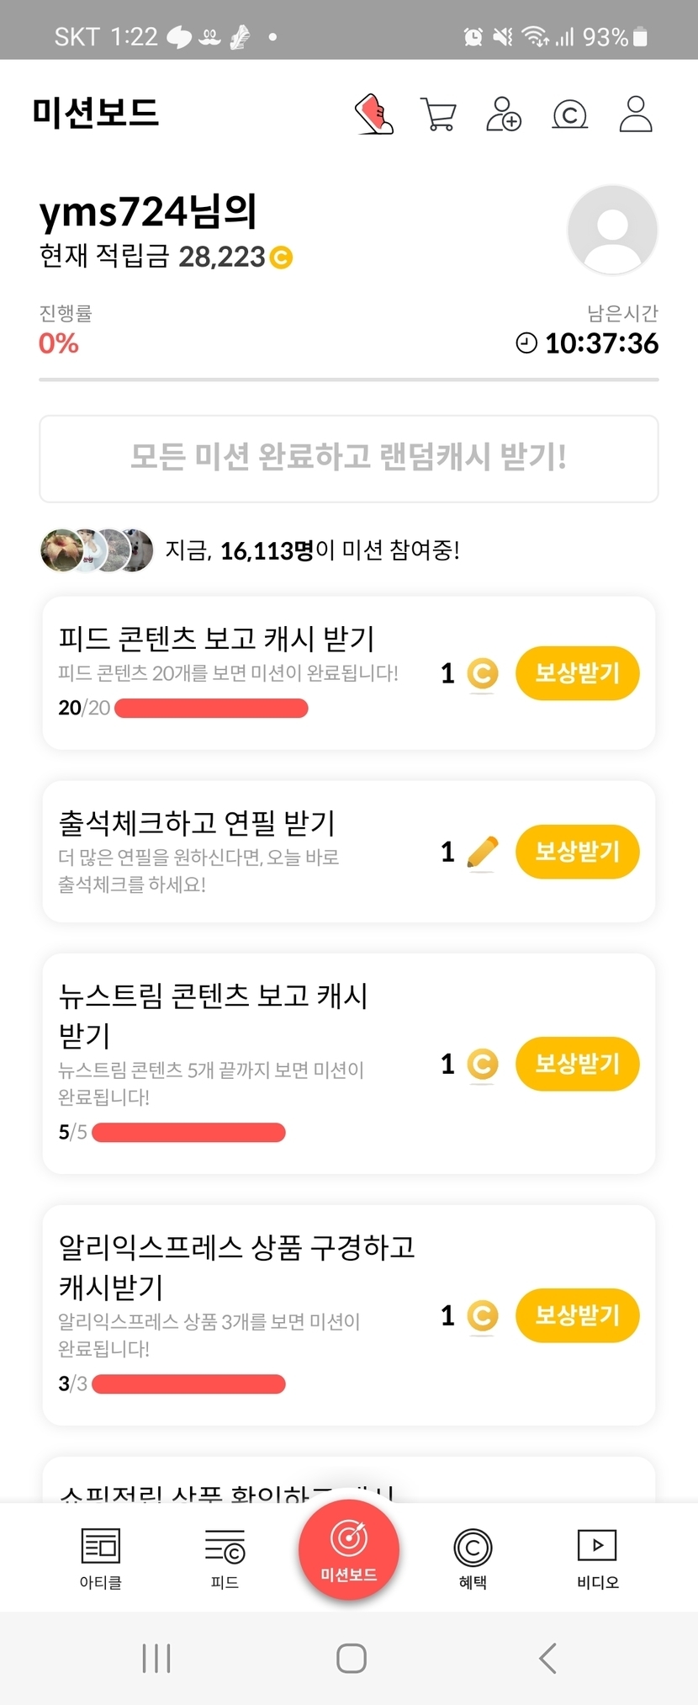This screenshot has height=1705, width=698.
Task: Claim reward for Newstream content mission
Action: [577, 1064]
